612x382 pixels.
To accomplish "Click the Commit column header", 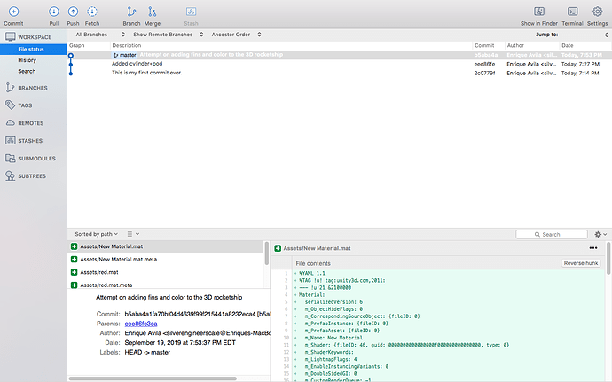I will [489, 45].
